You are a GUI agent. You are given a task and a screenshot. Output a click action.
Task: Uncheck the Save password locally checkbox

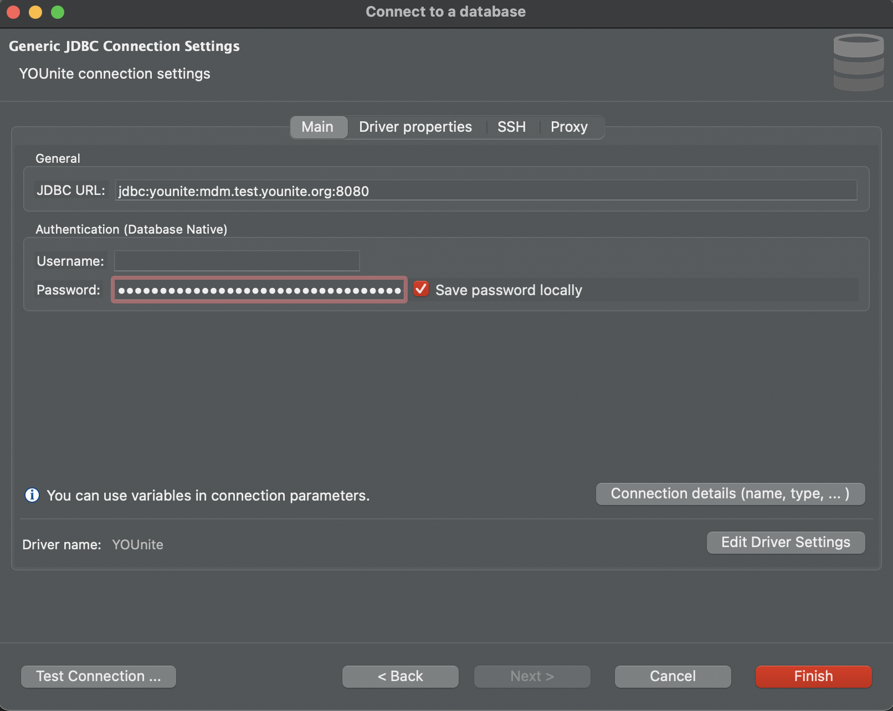click(x=421, y=289)
